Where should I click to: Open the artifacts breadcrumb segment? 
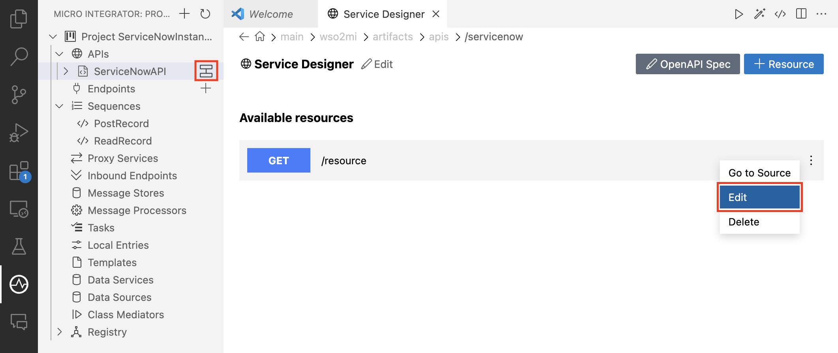coord(393,37)
